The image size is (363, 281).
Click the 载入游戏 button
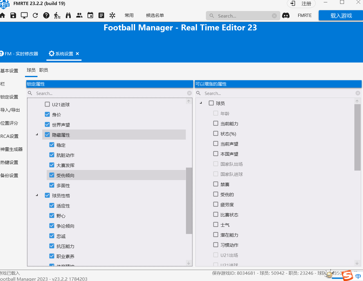[341, 15]
